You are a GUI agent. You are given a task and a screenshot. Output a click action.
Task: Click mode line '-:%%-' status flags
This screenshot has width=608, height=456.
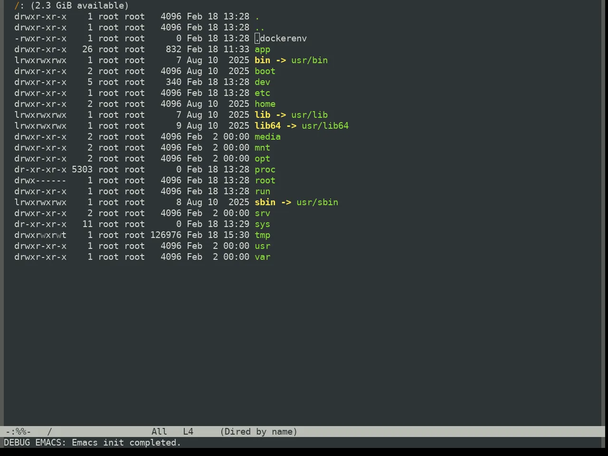18,432
